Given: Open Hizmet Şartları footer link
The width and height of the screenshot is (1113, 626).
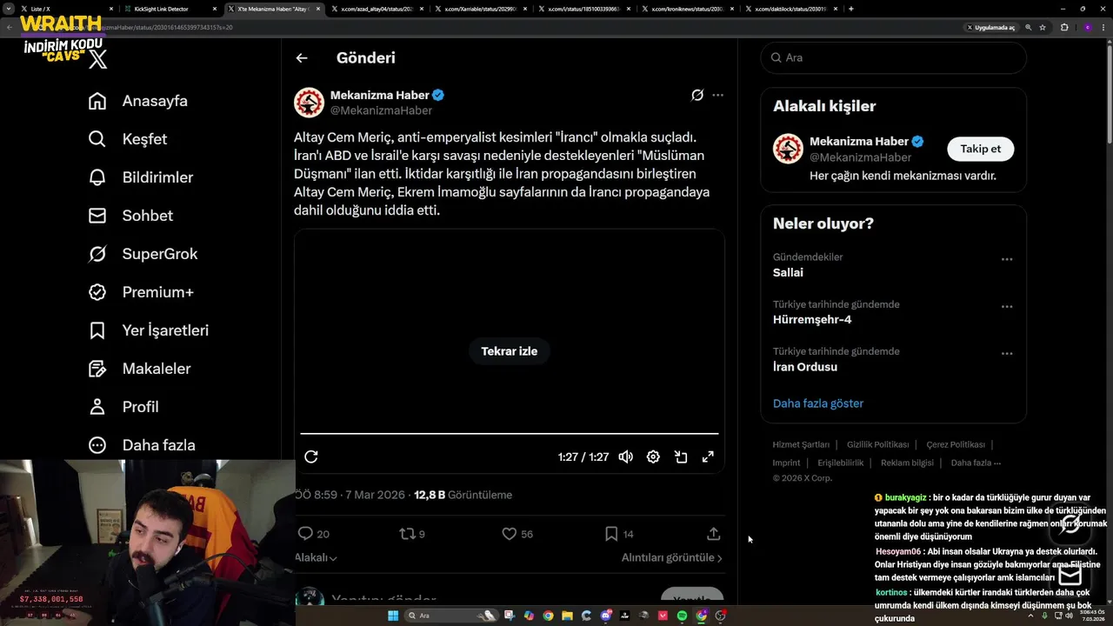Looking at the screenshot, I should (801, 444).
